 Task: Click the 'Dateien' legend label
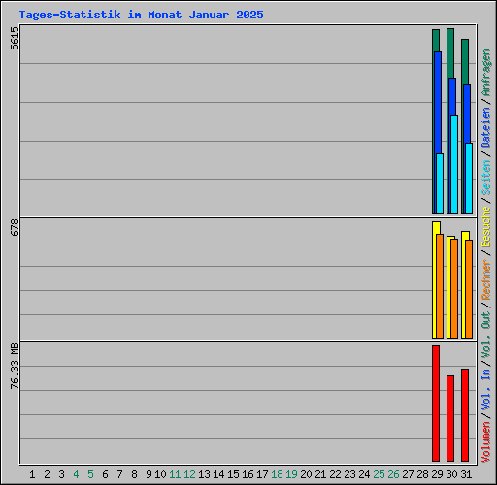click(486, 127)
